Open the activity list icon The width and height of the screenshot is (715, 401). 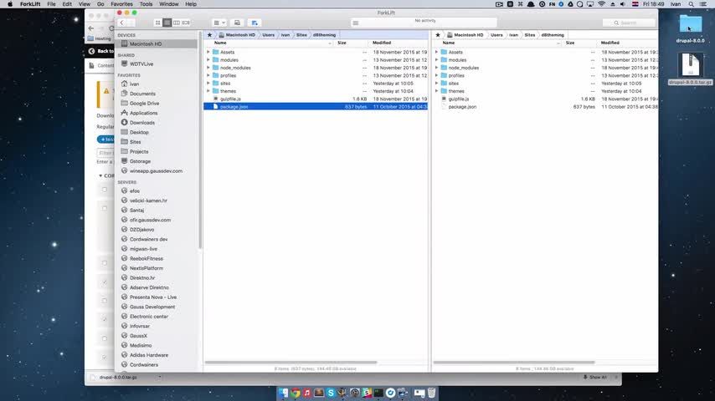[x=356, y=23]
